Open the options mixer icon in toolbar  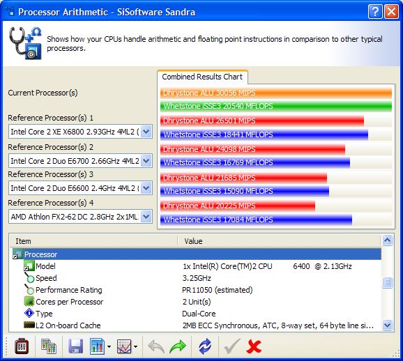[x=22, y=346]
